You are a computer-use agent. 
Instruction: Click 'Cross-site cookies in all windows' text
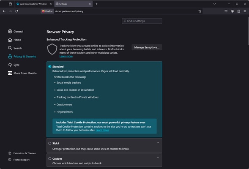tap(75, 90)
